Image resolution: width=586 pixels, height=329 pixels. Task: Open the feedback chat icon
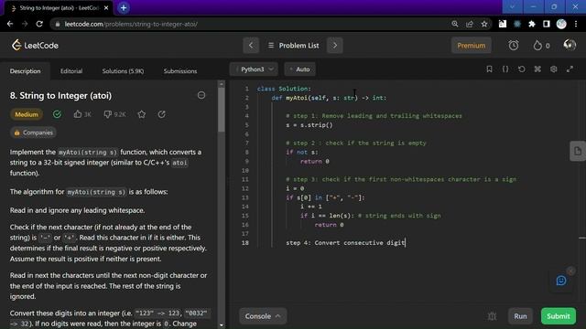[x=561, y=281]
